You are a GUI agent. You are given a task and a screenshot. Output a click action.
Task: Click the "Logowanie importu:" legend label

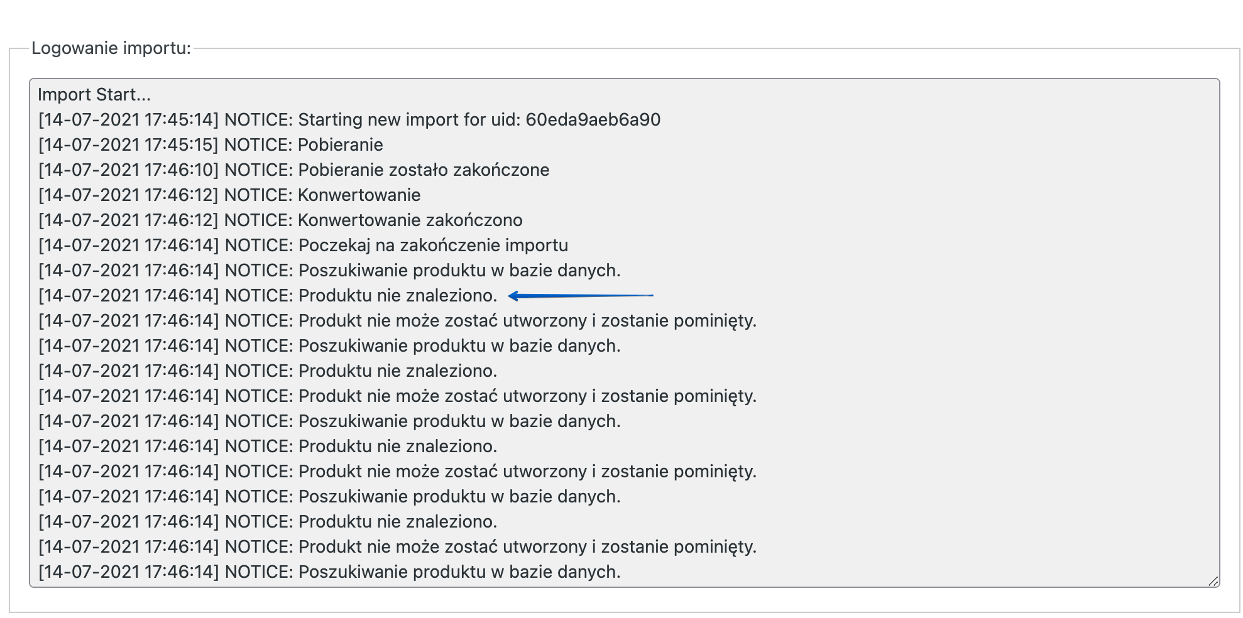click(x=111, y=48)
